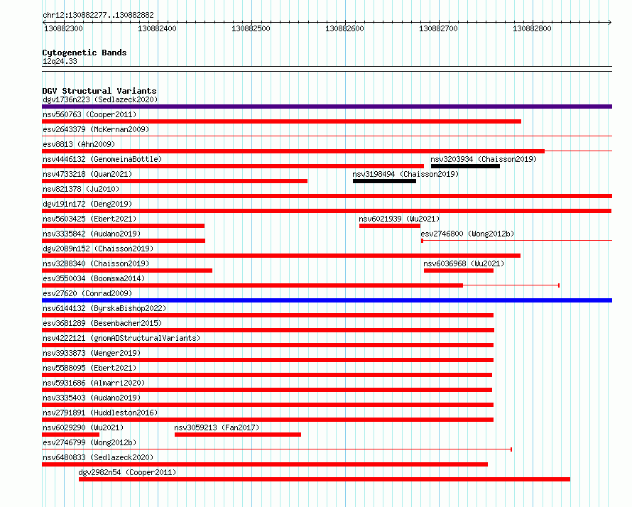Select the red nsv4733218 variant bar
This screenshot has width=632, height=507.
(x=175, y=181)
